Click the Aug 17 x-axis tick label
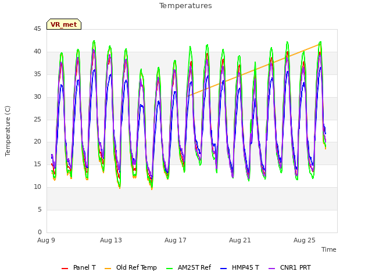372x279 pixels. point(176,240)
